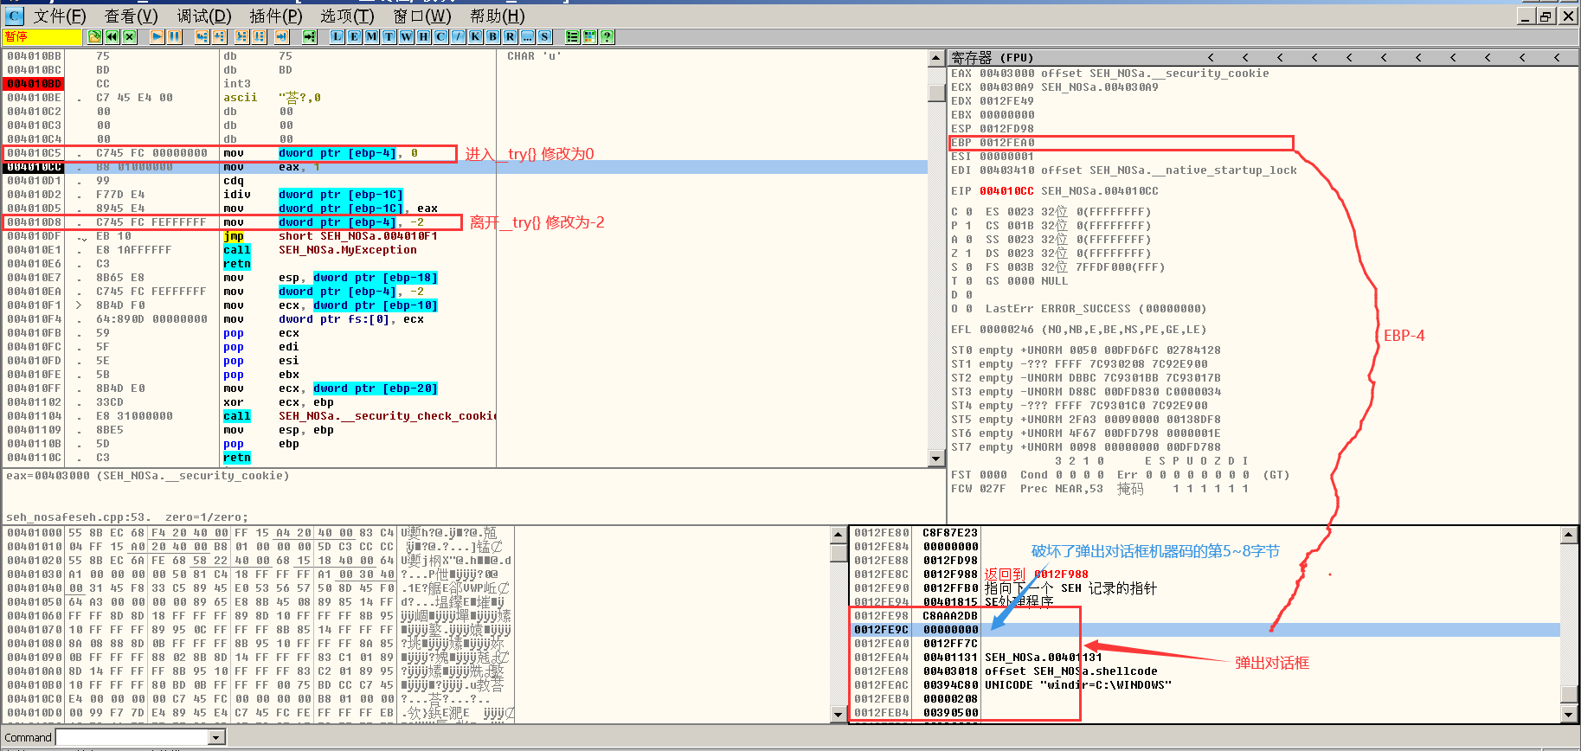Open the Source (S) window
Viewport: 1581px width, 751px height.
point(544,36)
